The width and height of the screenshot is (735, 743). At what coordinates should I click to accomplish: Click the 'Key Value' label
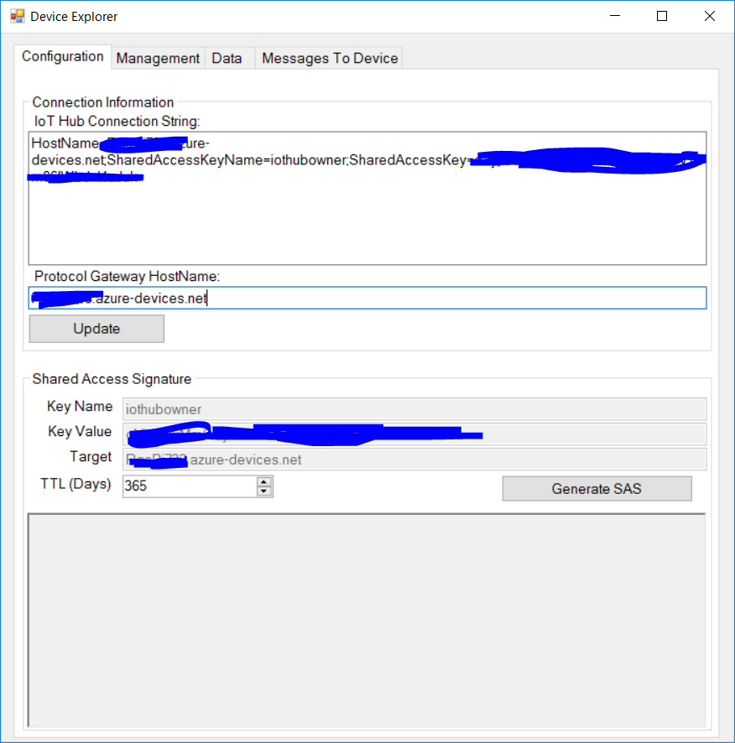tap(80, 431)
